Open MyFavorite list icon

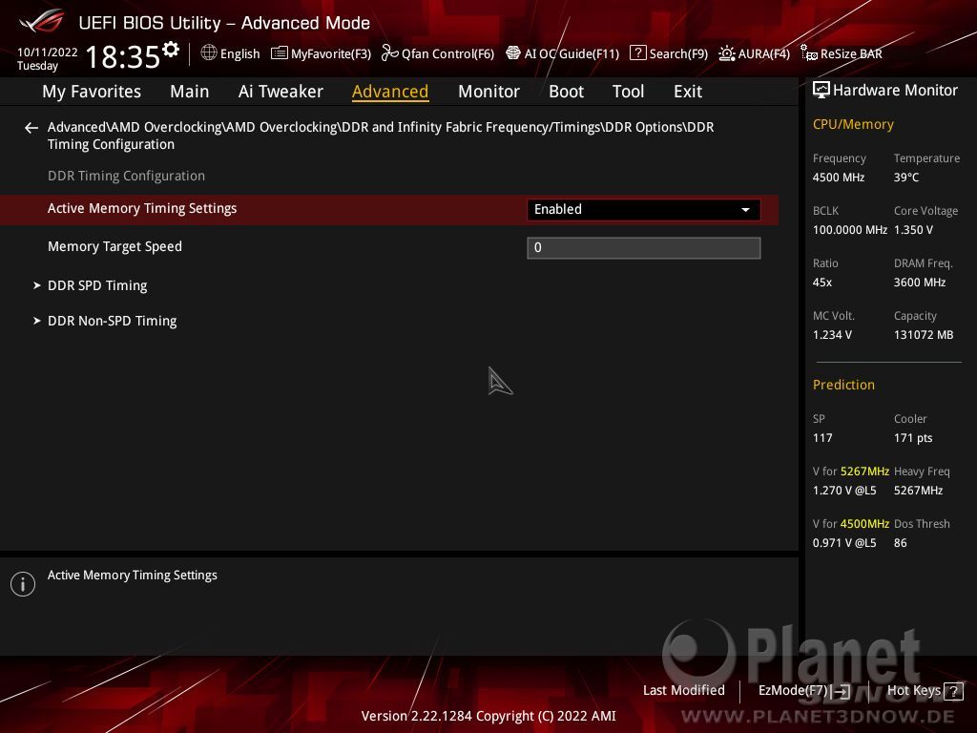[280, 53]
